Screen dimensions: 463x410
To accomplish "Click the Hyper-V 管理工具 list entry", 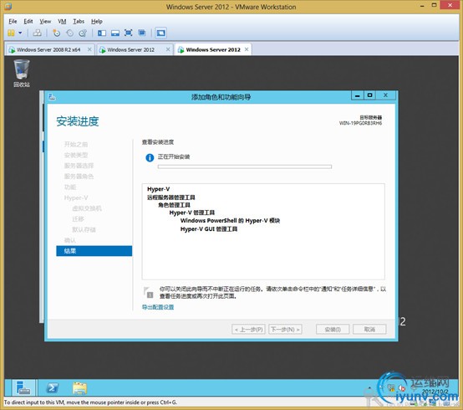I will [x=192, y=213].
